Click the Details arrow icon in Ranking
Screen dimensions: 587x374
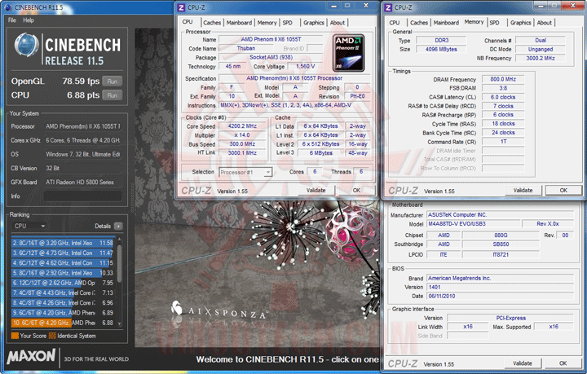tap(118, 226)
